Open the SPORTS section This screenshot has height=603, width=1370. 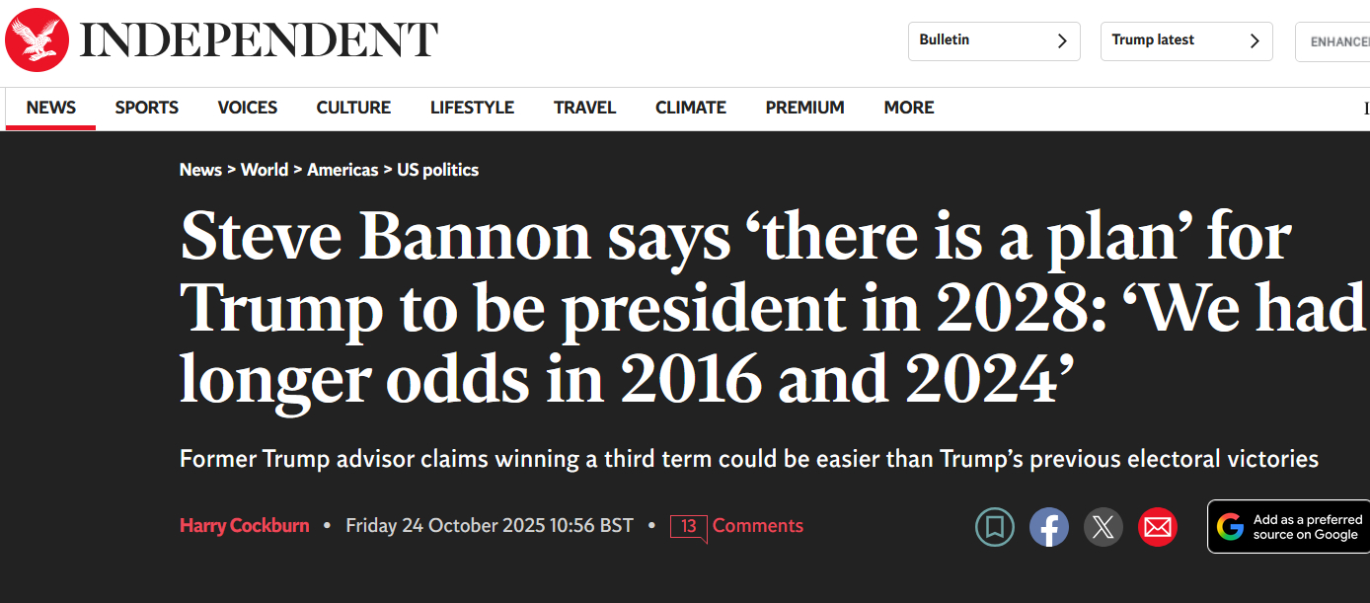click(x=147, y=108)
